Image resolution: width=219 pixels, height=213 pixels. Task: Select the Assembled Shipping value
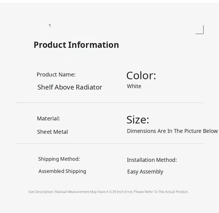pos(62,171)
